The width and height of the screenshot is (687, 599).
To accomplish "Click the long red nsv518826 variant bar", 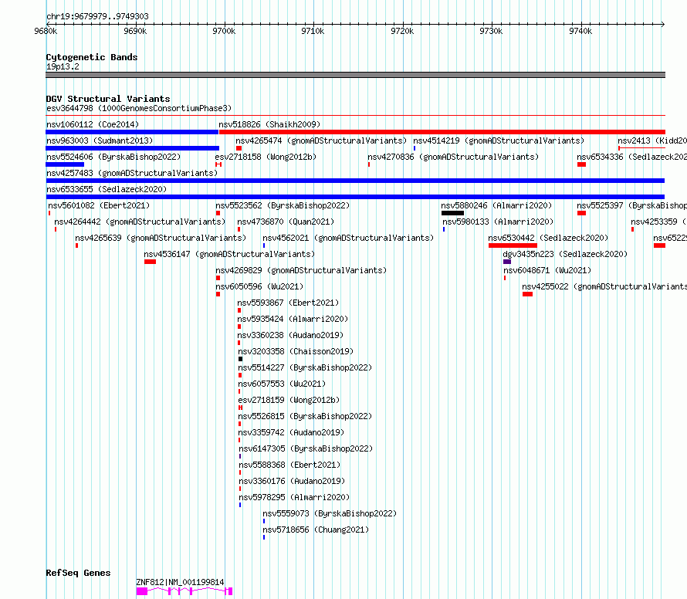I will coord(442,132).
